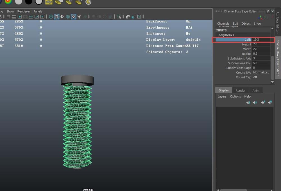Image resolution: width=281 pixels, height=191 pixels.
Task: Select the Height attribute label
Action: point(247,44)
